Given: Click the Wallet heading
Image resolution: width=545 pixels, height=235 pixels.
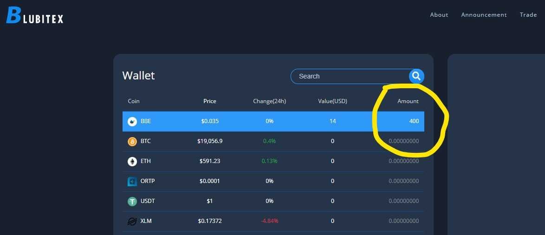Looking at the screenshot, I should tap(138, 75).
